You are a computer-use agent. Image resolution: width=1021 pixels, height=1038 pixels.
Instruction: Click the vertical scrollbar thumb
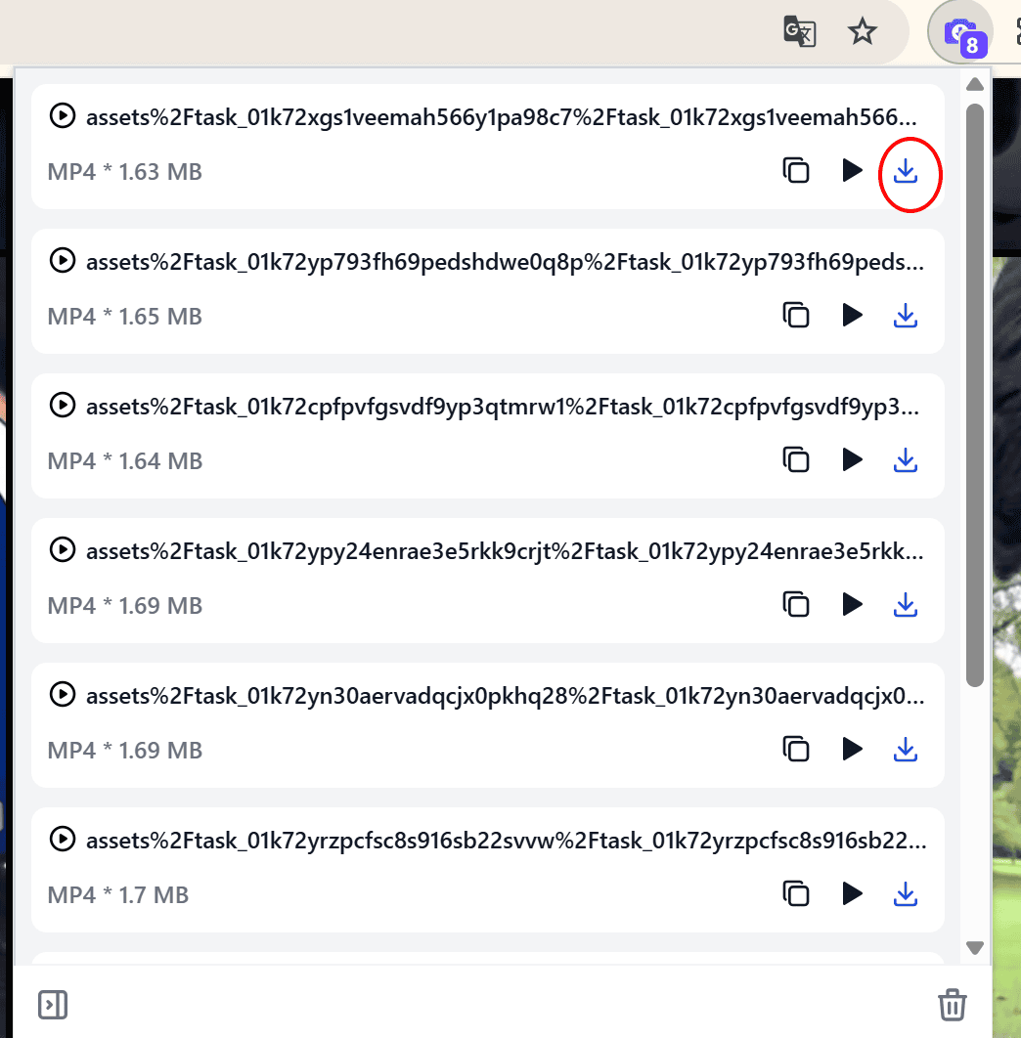click(975, 395)
